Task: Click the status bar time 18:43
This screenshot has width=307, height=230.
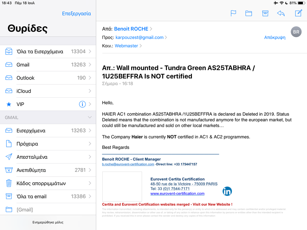Action: (7, 3)
